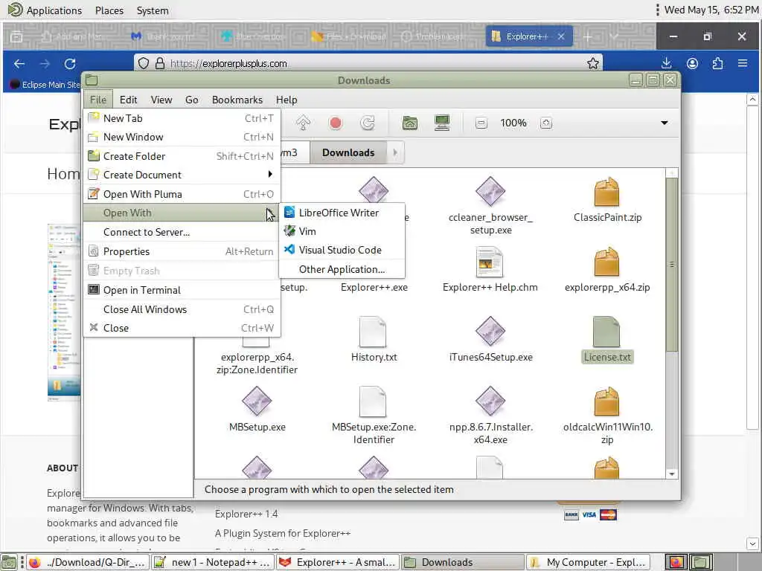The width and height of the screenshot is (762, 571).
Task: Open the Edit menu
Action: pos(128,100)
